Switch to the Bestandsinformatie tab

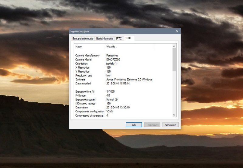(x=83, y=39)
